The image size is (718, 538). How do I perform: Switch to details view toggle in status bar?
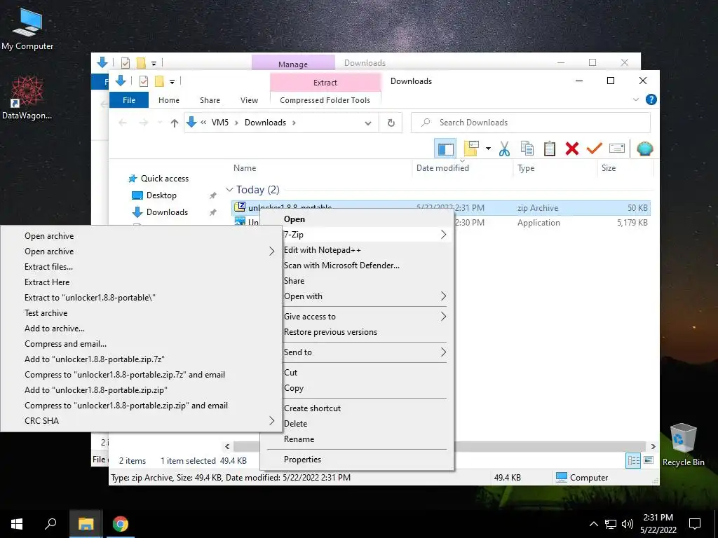click(633, 460)
